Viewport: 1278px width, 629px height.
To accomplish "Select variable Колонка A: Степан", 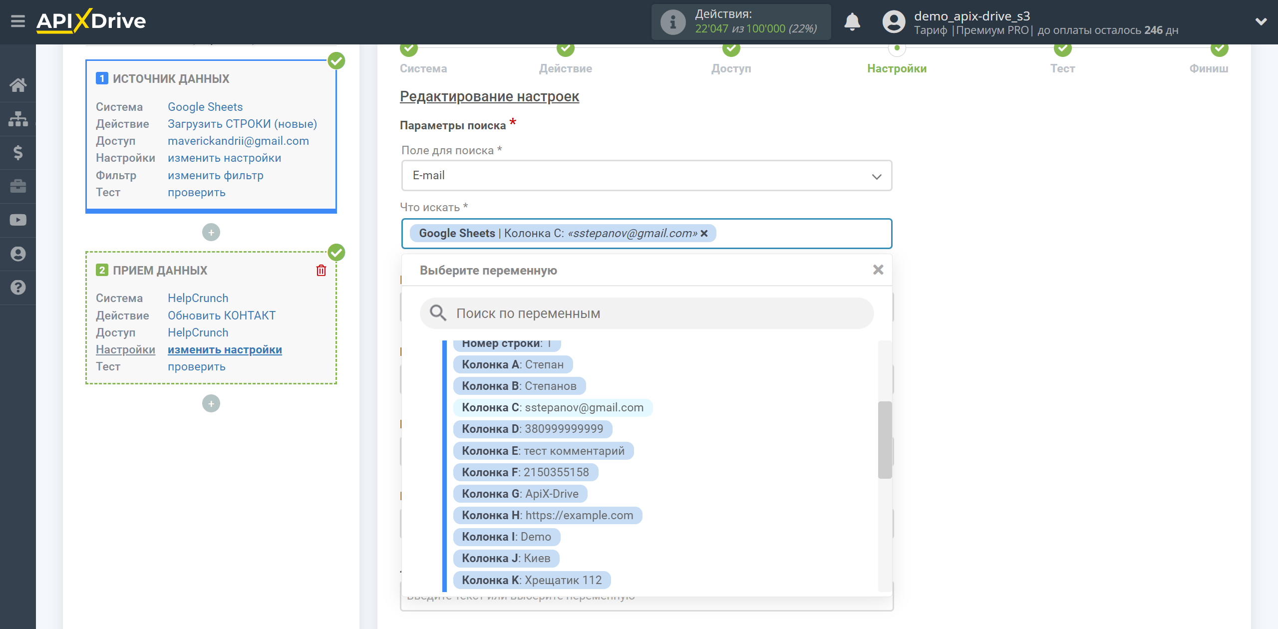I will (x=513, y=364).
